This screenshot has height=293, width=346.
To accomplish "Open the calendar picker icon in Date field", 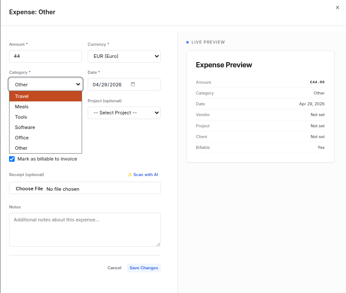I will [x=133, y=84].
